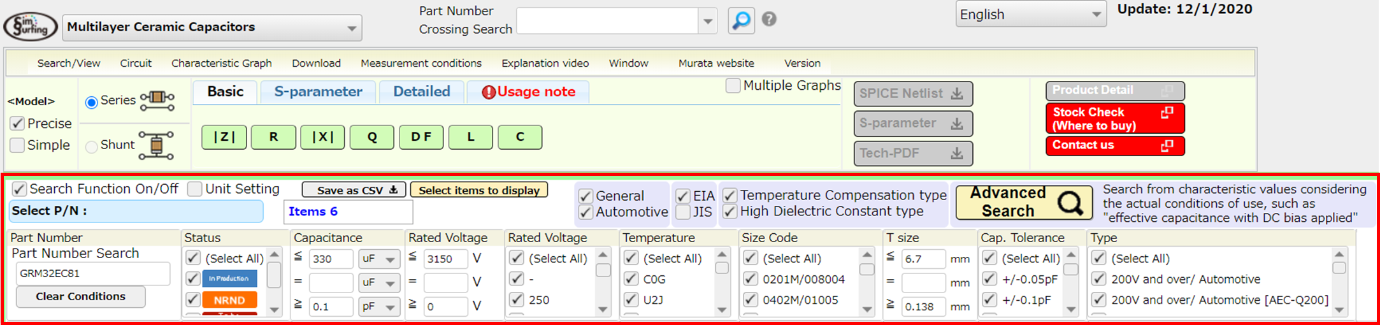Viewport: 1380px width, 325px height.
Task: Enable the Multiple Graphs checkbox
Action: [733, 85]
